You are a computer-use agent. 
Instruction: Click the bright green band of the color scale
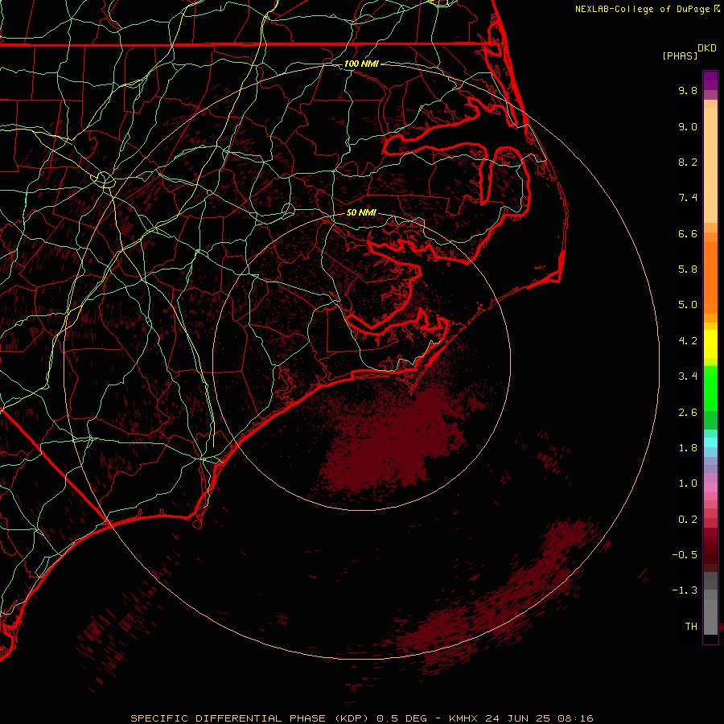(710, 388)
